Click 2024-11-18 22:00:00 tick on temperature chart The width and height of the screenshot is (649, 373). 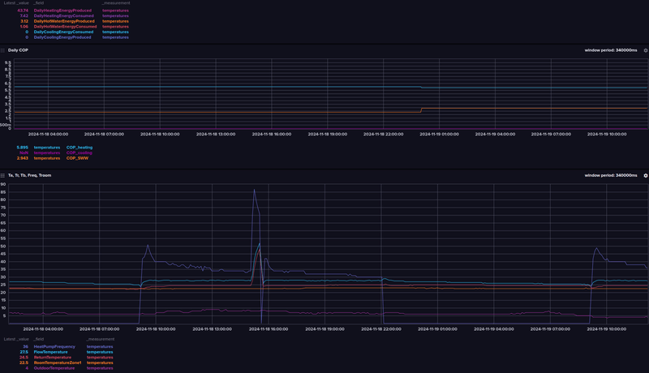pyautogui.click(x=381, y=329)
